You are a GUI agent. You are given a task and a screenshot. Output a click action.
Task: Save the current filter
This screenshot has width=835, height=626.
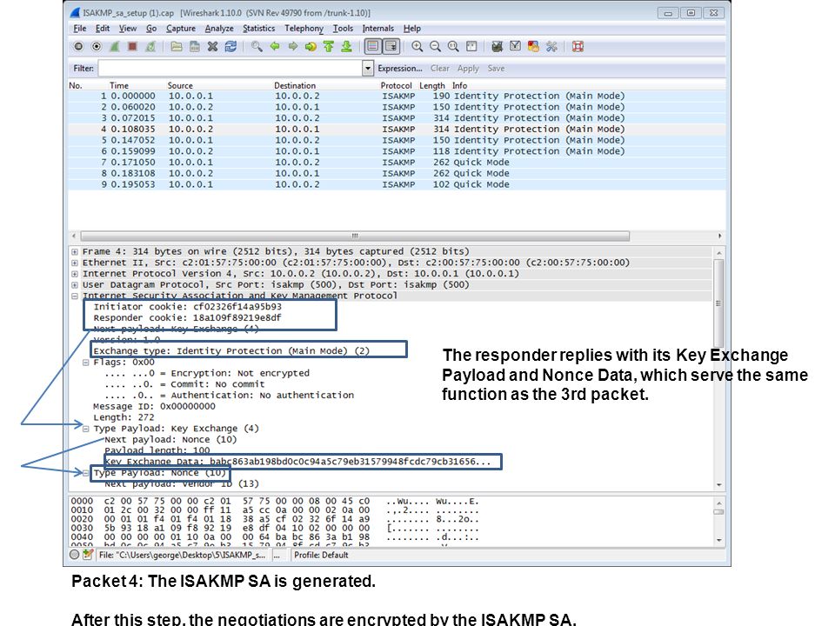496,68
